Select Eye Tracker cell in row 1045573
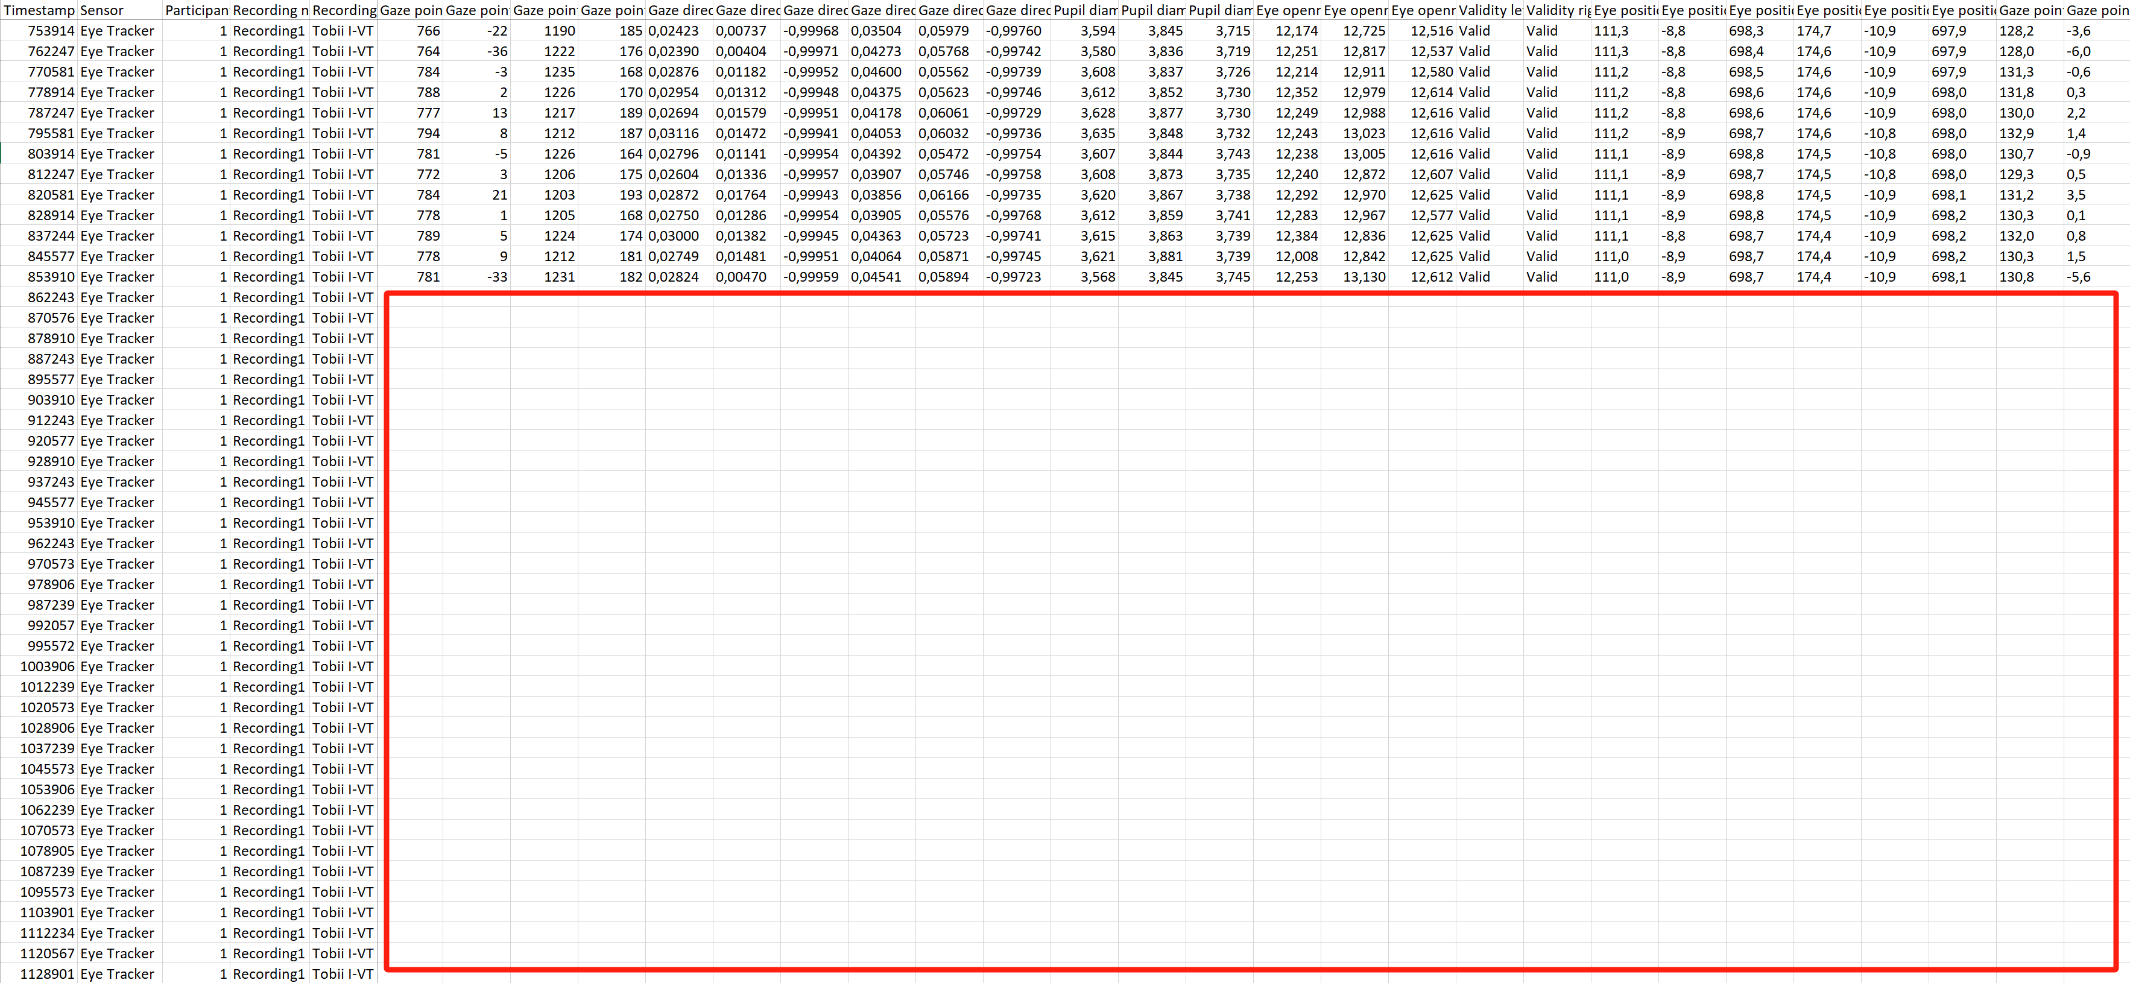Viewport: 2130px width, 983px height. [x=118, y=769]
